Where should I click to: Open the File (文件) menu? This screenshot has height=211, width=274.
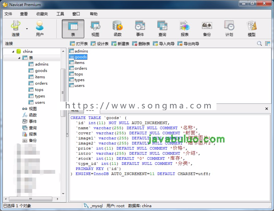click(8, 14)
